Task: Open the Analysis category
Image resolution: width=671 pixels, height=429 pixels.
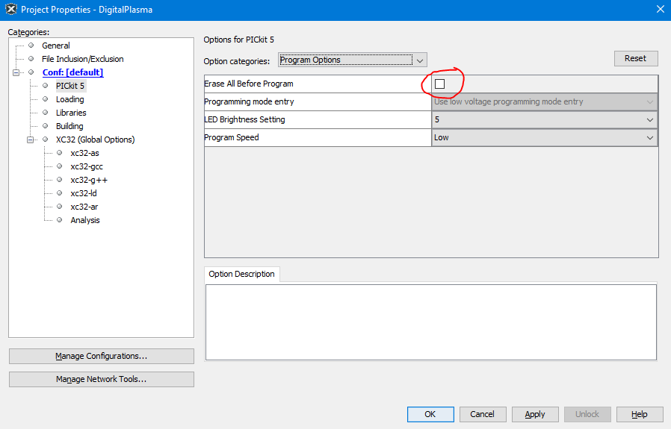Action: pos(84,220)
